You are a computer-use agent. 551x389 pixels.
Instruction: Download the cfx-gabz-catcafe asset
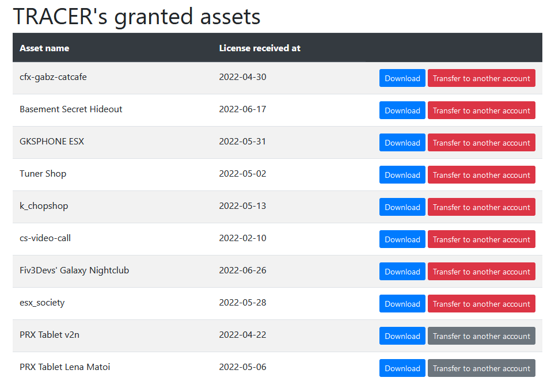[402, 78]
